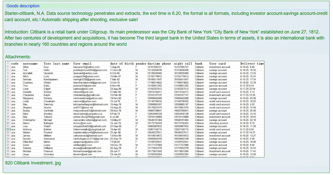This screenshot has height=175, width=333.
Task: Click the "gender" column header
Action: pyautogui.click(x=141, y=64)
